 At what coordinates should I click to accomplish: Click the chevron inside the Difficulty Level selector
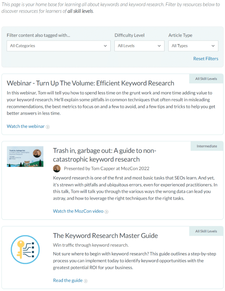(x=159, y=46)
